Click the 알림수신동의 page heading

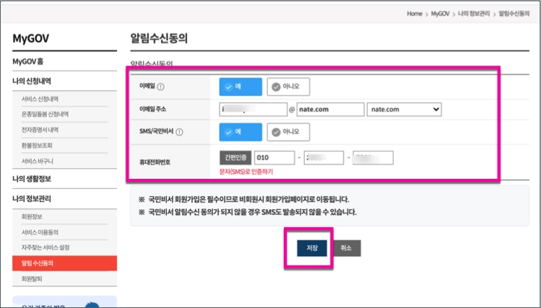point(159,38)
